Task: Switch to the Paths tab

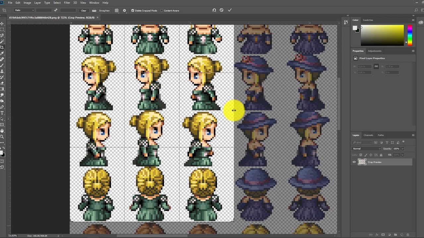Action: [381, 135]
